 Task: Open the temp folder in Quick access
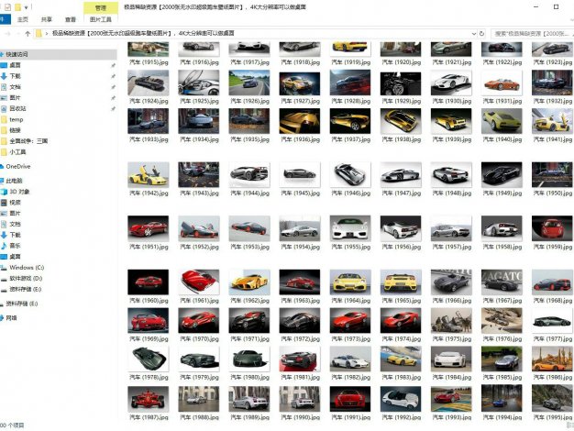(17, 119)
